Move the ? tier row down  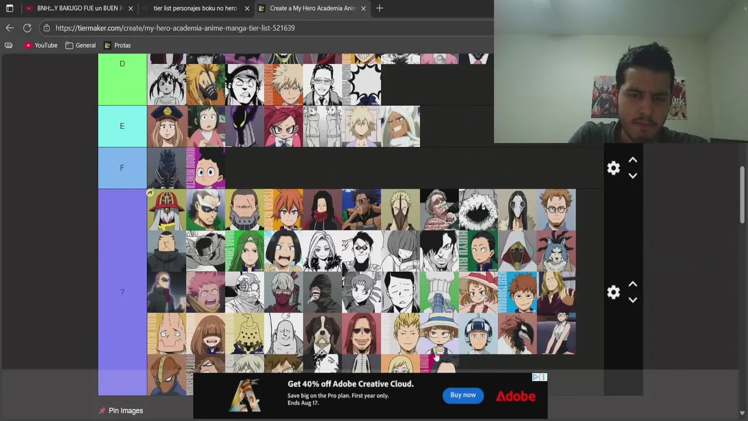(632, 299)
